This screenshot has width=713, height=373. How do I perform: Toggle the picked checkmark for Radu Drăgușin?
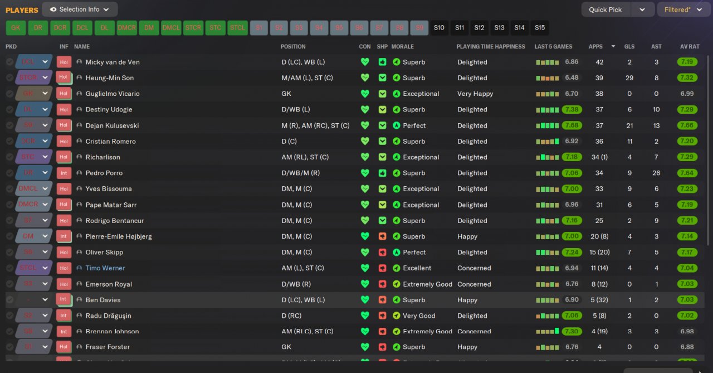pyautogui.click(x=9, y=316)
